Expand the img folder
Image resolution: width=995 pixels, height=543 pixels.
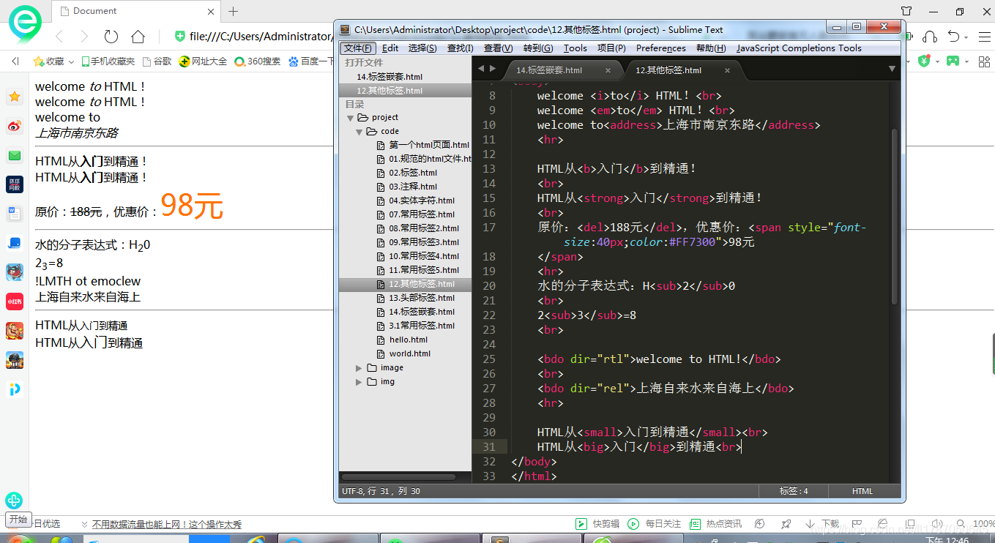(359, 382)
